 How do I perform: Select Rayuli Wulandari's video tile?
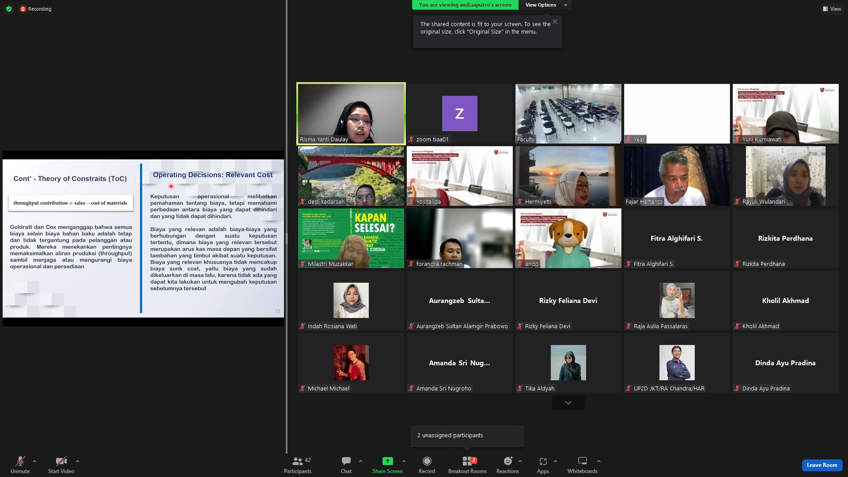(786, 176)
